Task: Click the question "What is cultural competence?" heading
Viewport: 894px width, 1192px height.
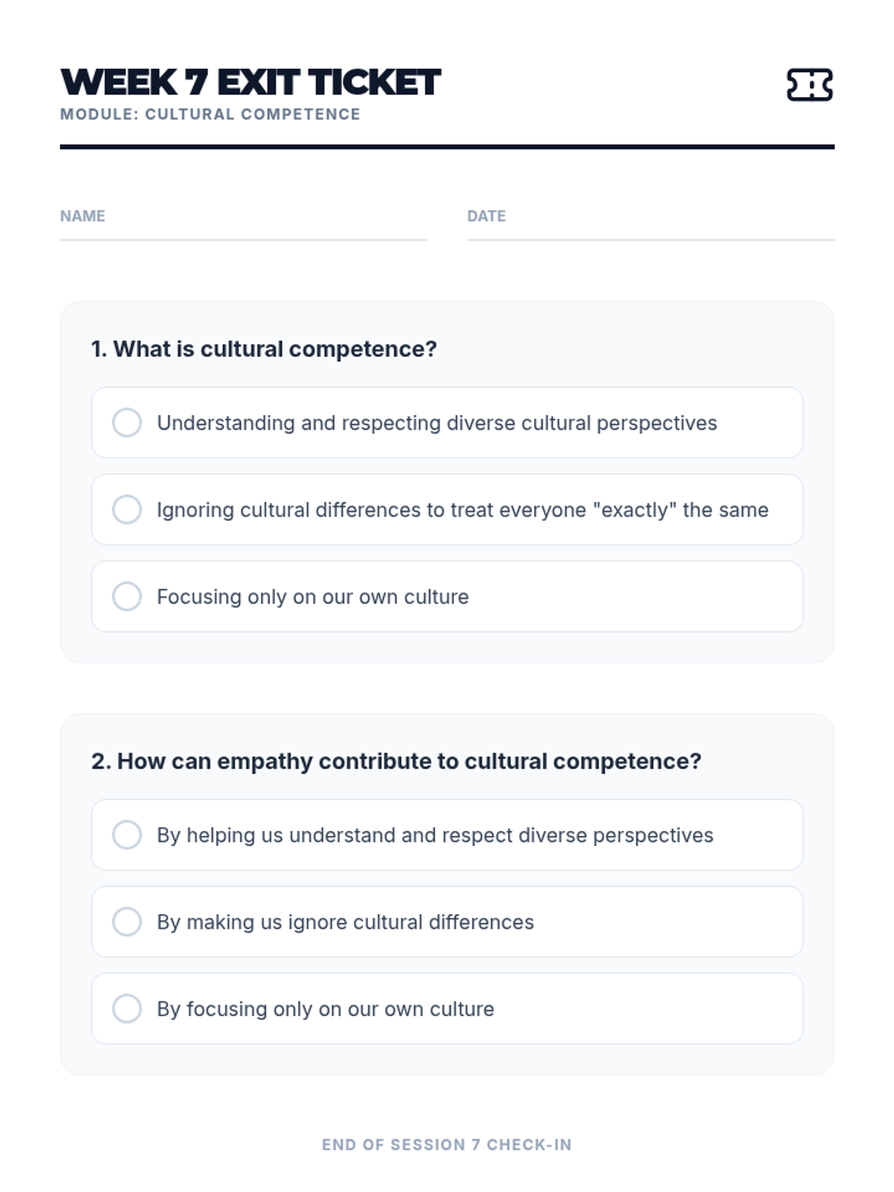Action: point(264,349)
